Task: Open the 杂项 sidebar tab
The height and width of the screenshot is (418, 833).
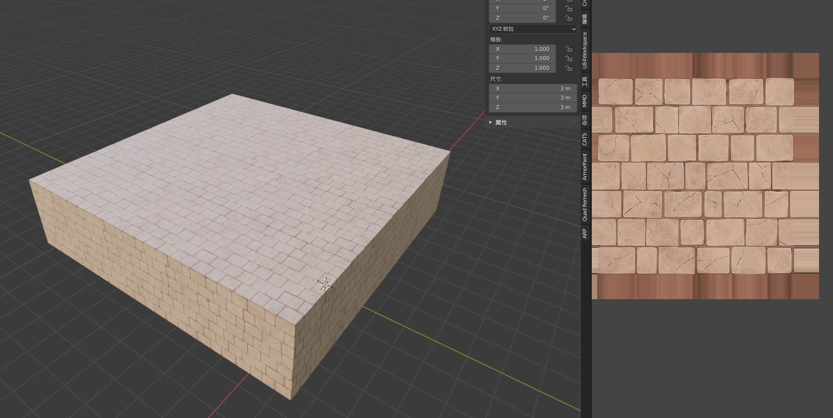Action: 585,120
